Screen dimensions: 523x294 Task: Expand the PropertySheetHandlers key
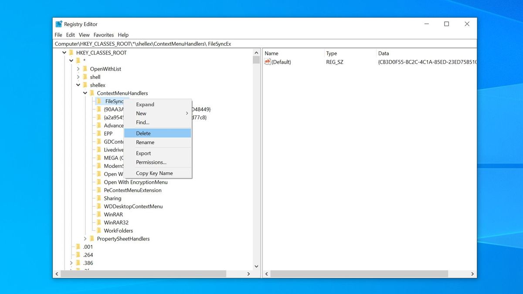(85, 239)
